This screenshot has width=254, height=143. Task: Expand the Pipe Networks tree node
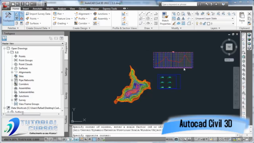12,80
